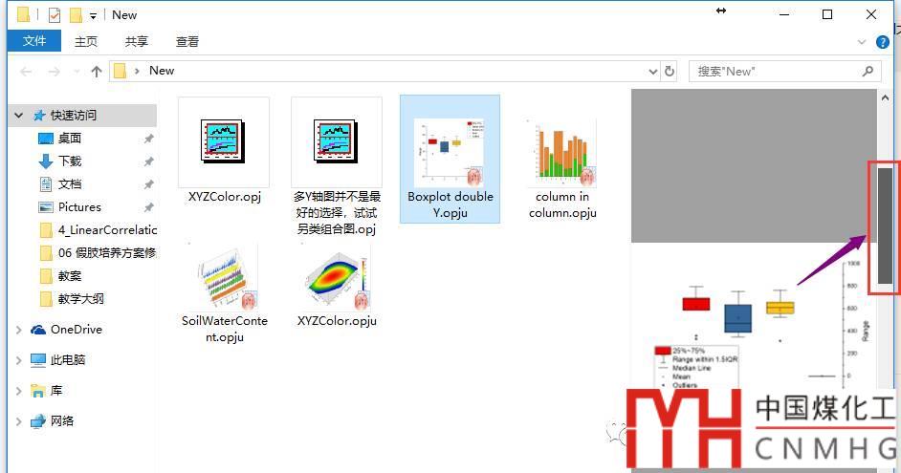Open the recent locations dropdown arrow
The height and width of the screenshot is (473, 901).
pos(77,71)
